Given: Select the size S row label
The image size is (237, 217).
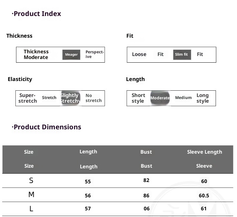Looking at the screenshot, I should 31,181.
